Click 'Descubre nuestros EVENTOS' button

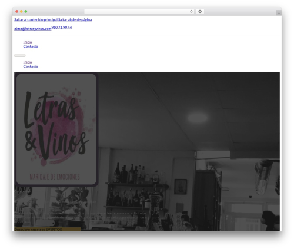coord(47,229)
